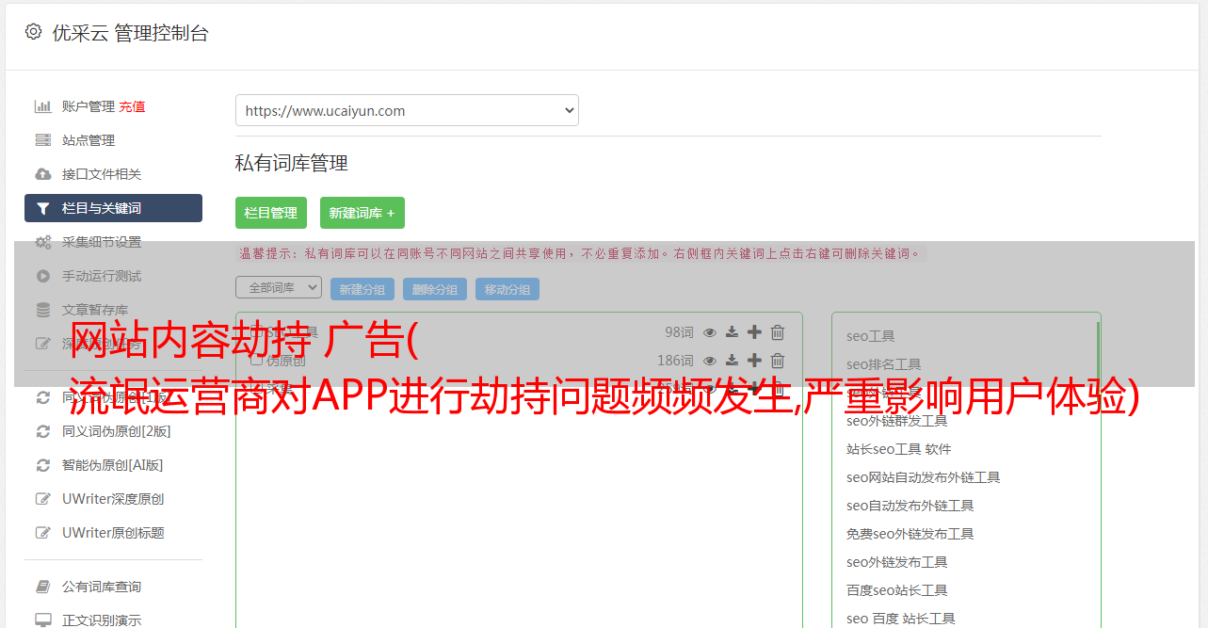This screenshot has width=1208, height=628.
Task: Open the https://www.ucaiyun.com site dropdown
Action: tap(407, 110)
